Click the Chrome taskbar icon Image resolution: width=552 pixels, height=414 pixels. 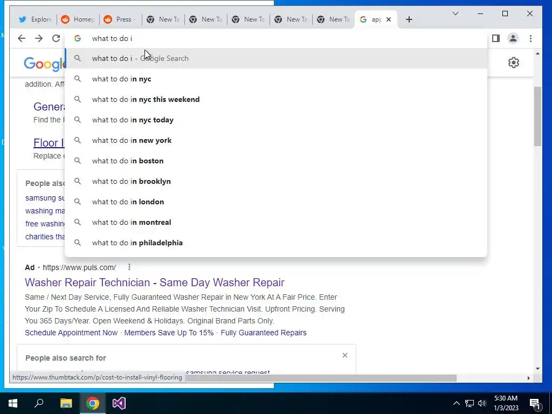(x=93, y=403)
